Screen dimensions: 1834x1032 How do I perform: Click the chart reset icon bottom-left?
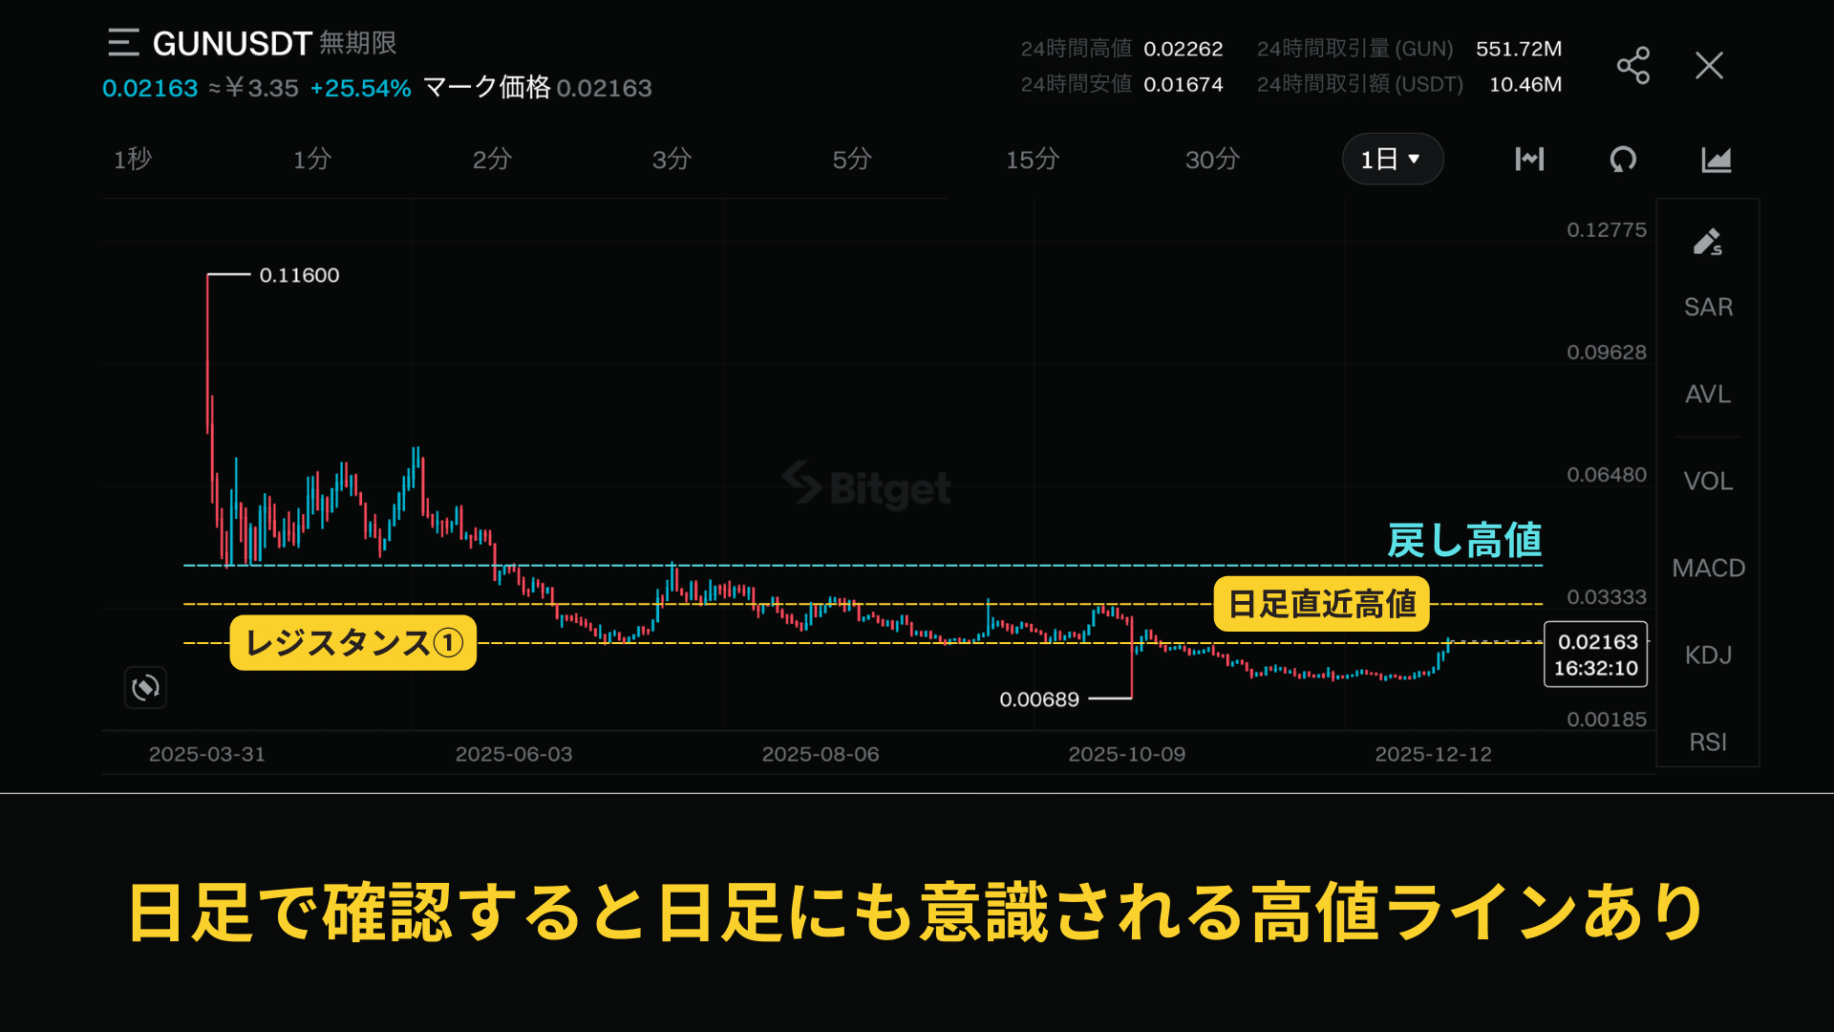click(x=145, y=687)
